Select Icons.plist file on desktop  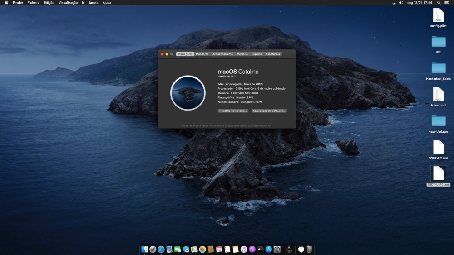point(439,97)
